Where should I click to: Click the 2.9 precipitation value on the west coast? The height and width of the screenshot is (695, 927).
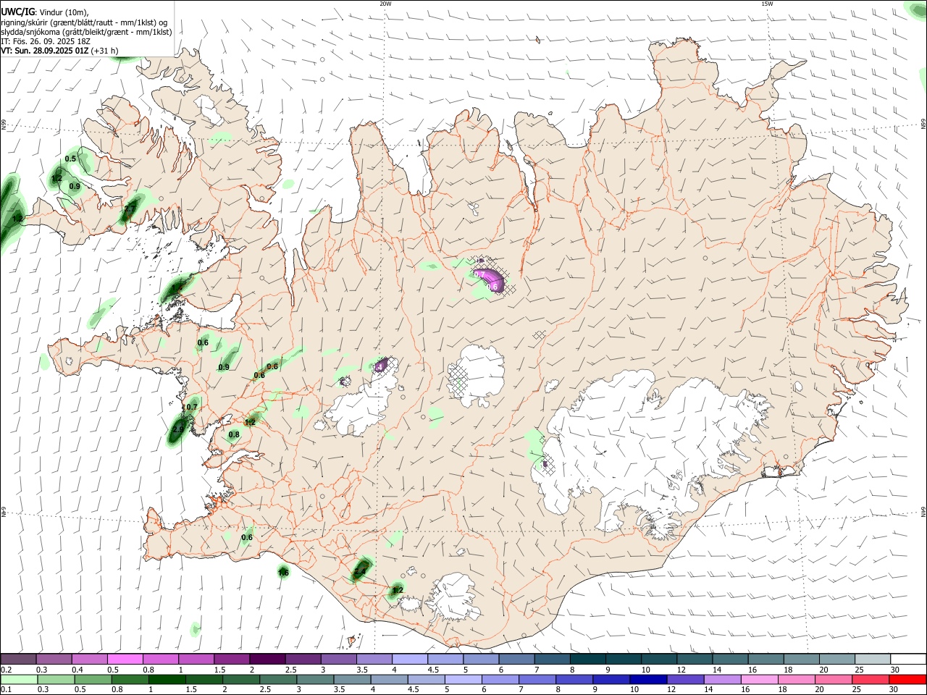click(178, 429)
